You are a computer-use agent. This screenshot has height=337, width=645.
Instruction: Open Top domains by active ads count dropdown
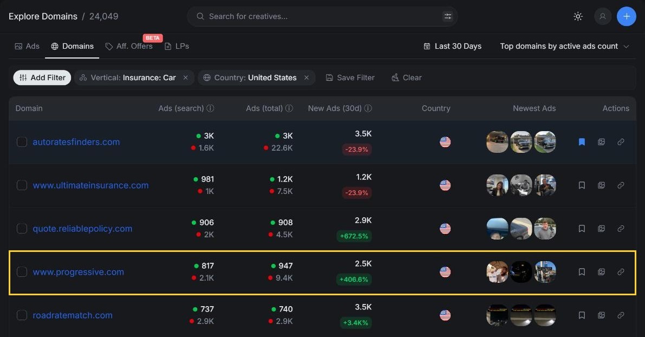point(564,46)
